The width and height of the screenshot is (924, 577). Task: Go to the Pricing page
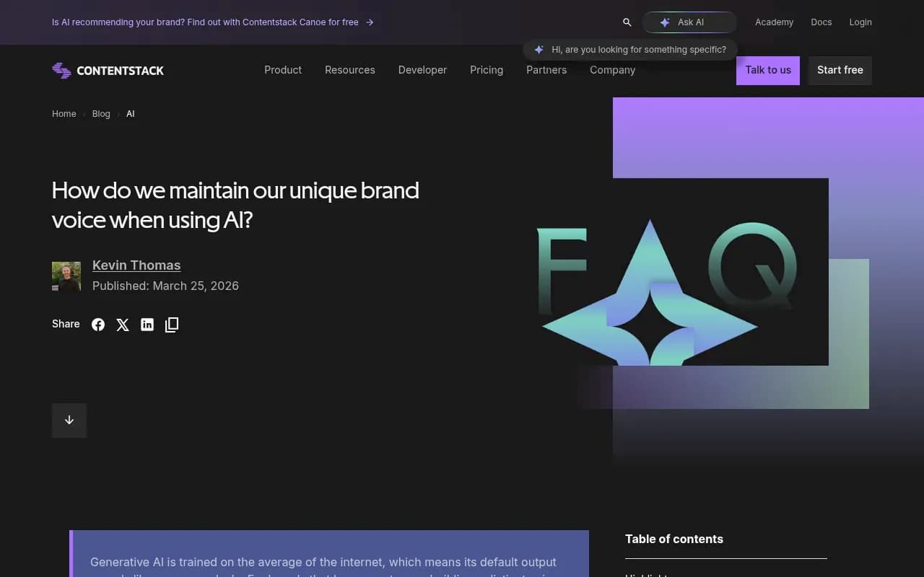pos(487,70)
